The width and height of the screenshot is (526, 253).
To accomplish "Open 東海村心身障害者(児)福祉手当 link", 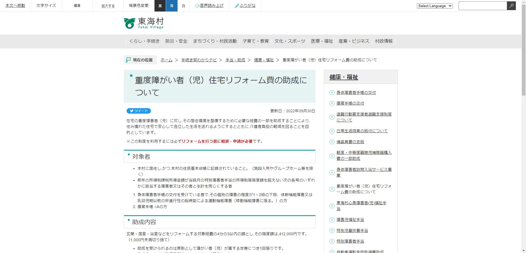I will (361, 206).
